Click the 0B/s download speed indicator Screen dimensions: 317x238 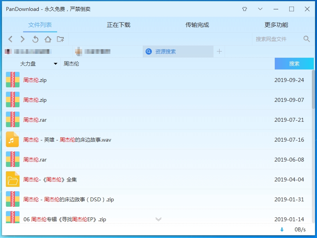[300, 229]
